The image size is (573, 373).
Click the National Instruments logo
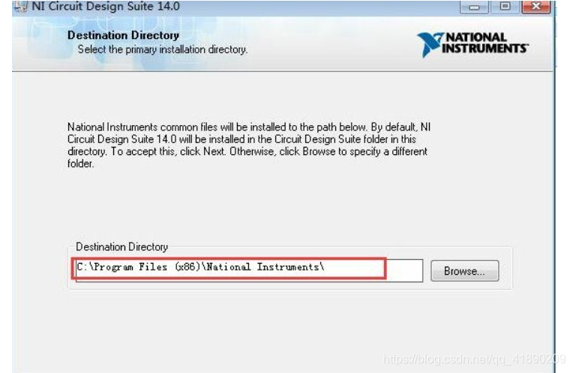(472, 44)
